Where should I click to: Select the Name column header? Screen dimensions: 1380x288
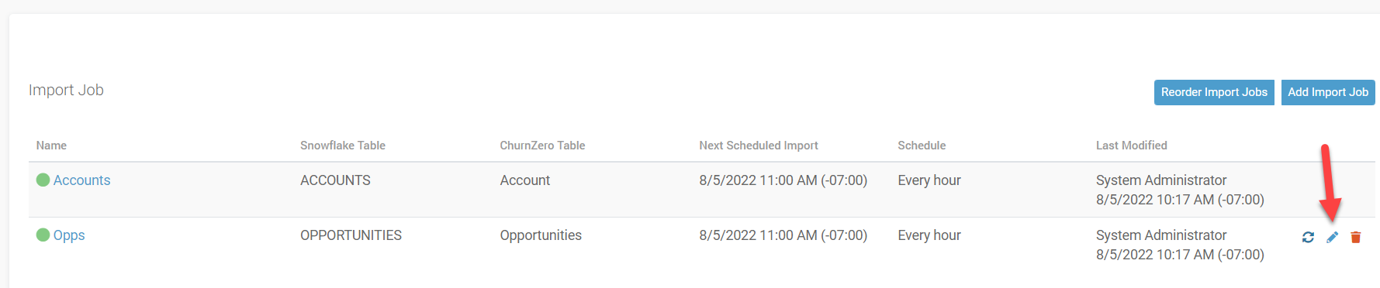tap(51, 146)
